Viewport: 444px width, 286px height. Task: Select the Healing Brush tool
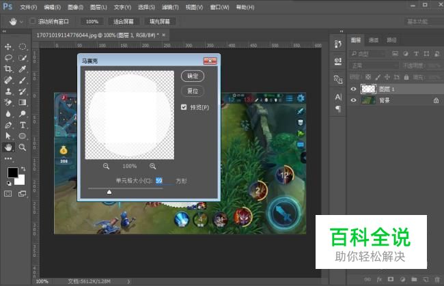coord(8,80)
